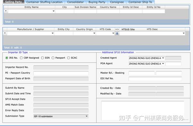Choose the CBP Assigned radio option

coord(21,58)
